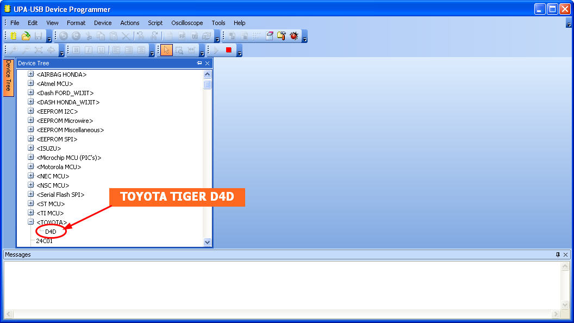Pin the Device Tree panel

click(x=199, y=63)
